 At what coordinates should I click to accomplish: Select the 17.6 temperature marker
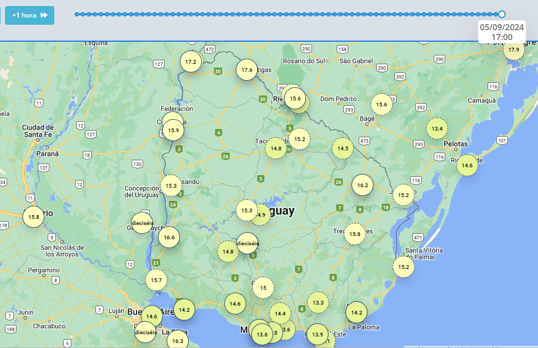pyautogui.click(x=247, y=70)
